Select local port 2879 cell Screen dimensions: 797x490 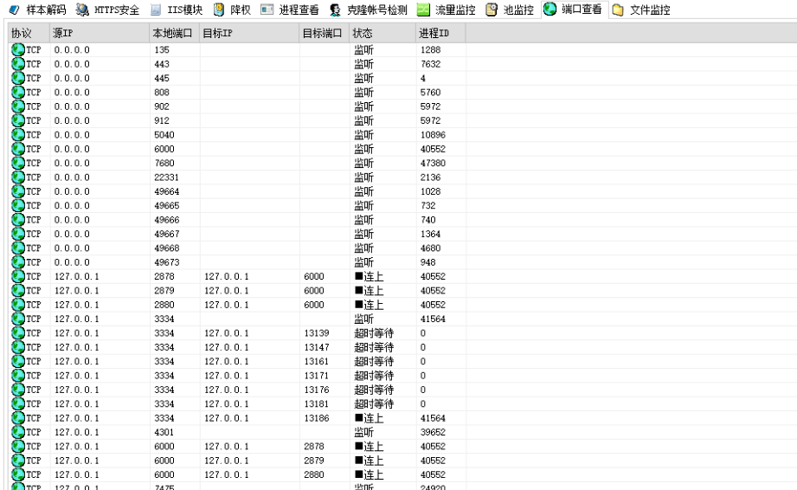tap(164, 291)
